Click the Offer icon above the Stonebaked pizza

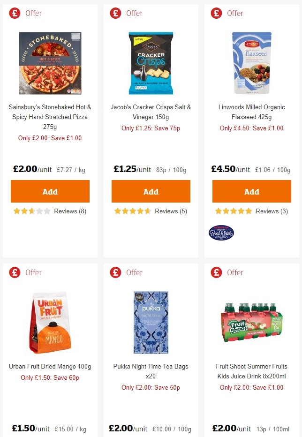[14, 13]
